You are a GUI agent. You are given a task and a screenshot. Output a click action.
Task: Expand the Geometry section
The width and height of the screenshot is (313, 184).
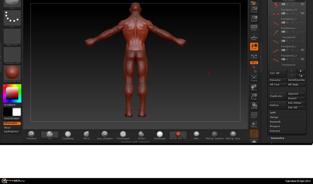tap(278, 138)
